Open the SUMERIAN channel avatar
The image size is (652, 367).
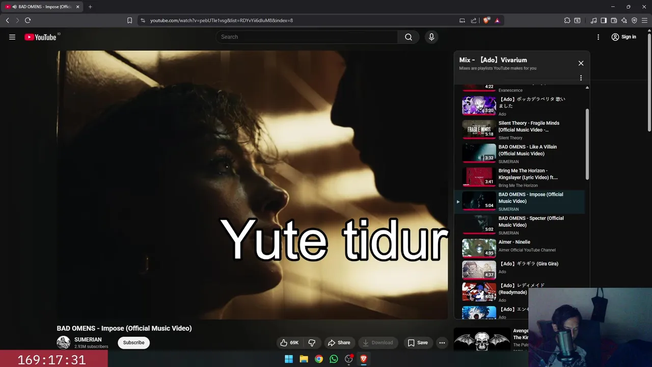point(63,343)
